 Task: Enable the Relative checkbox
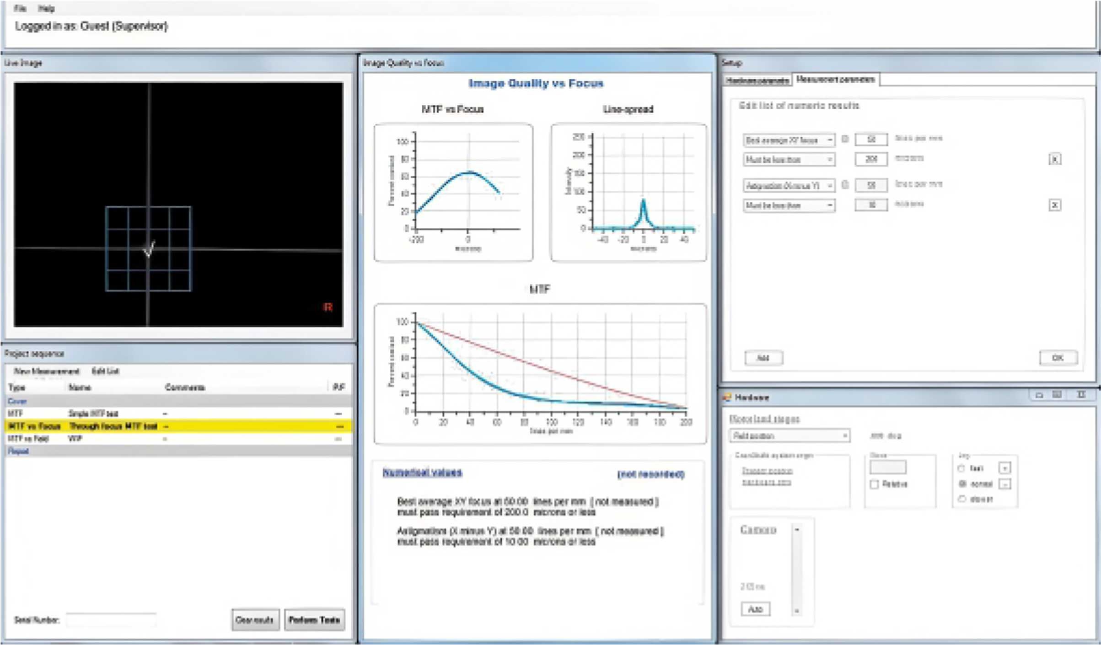pos(874,484)
